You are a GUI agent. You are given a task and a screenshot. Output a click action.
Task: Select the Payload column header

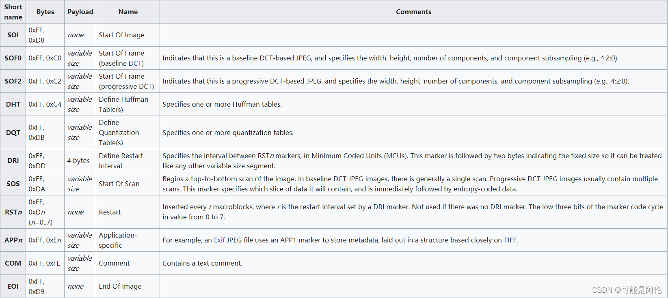(x=80, y=12)
